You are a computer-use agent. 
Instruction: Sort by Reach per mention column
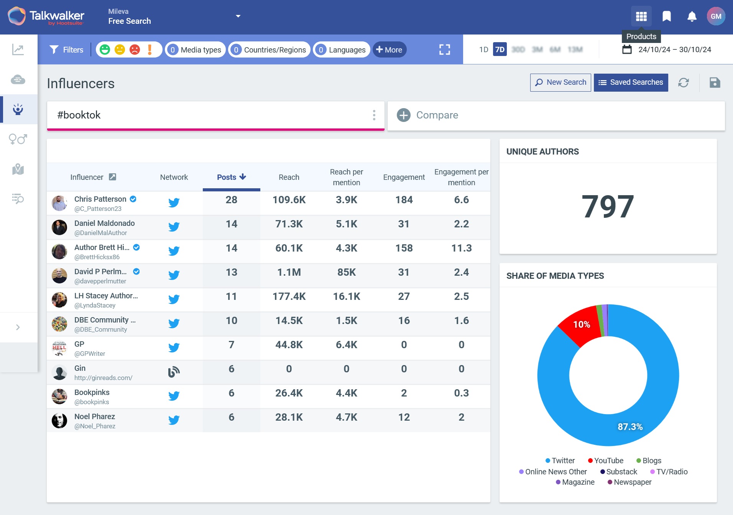[346, 177]
